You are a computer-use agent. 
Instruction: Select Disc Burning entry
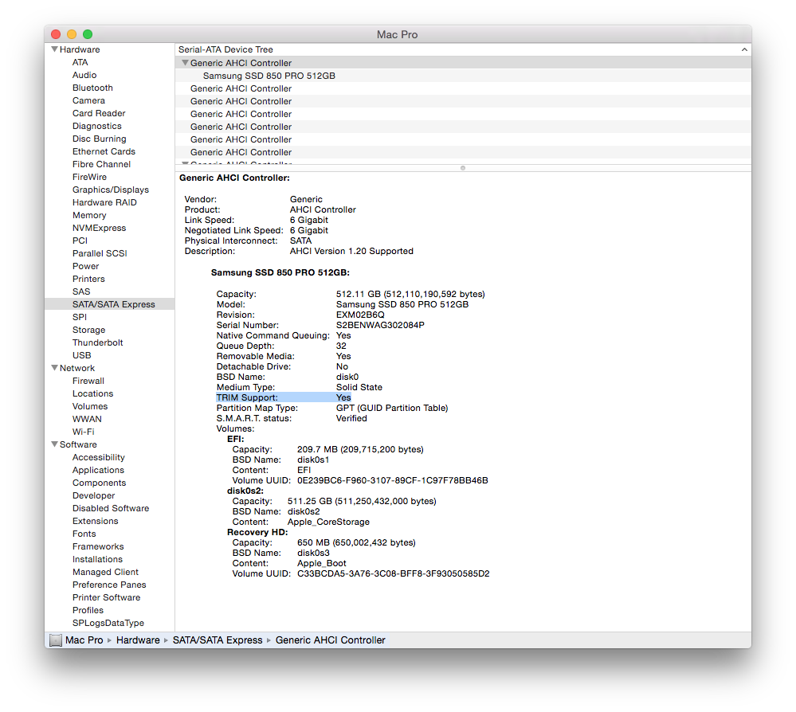99,139
